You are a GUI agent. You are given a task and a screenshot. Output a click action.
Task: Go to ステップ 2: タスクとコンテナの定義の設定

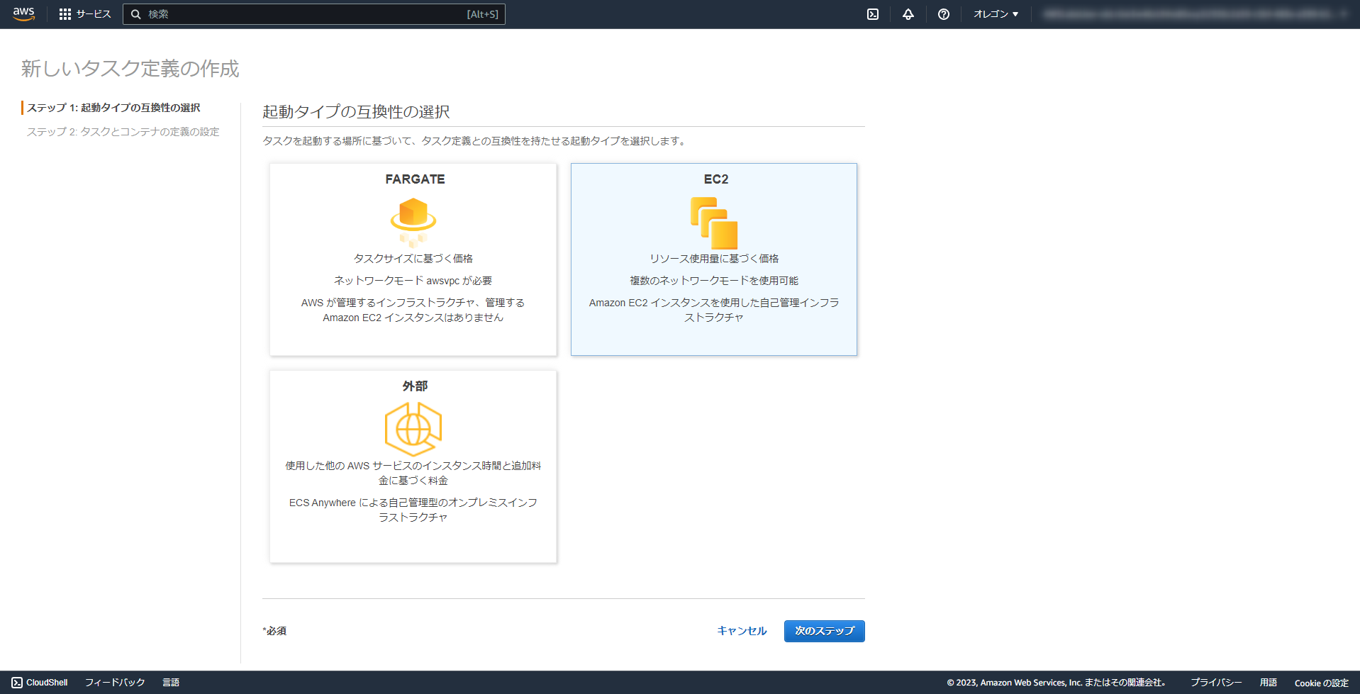click(x=123, y=131)
